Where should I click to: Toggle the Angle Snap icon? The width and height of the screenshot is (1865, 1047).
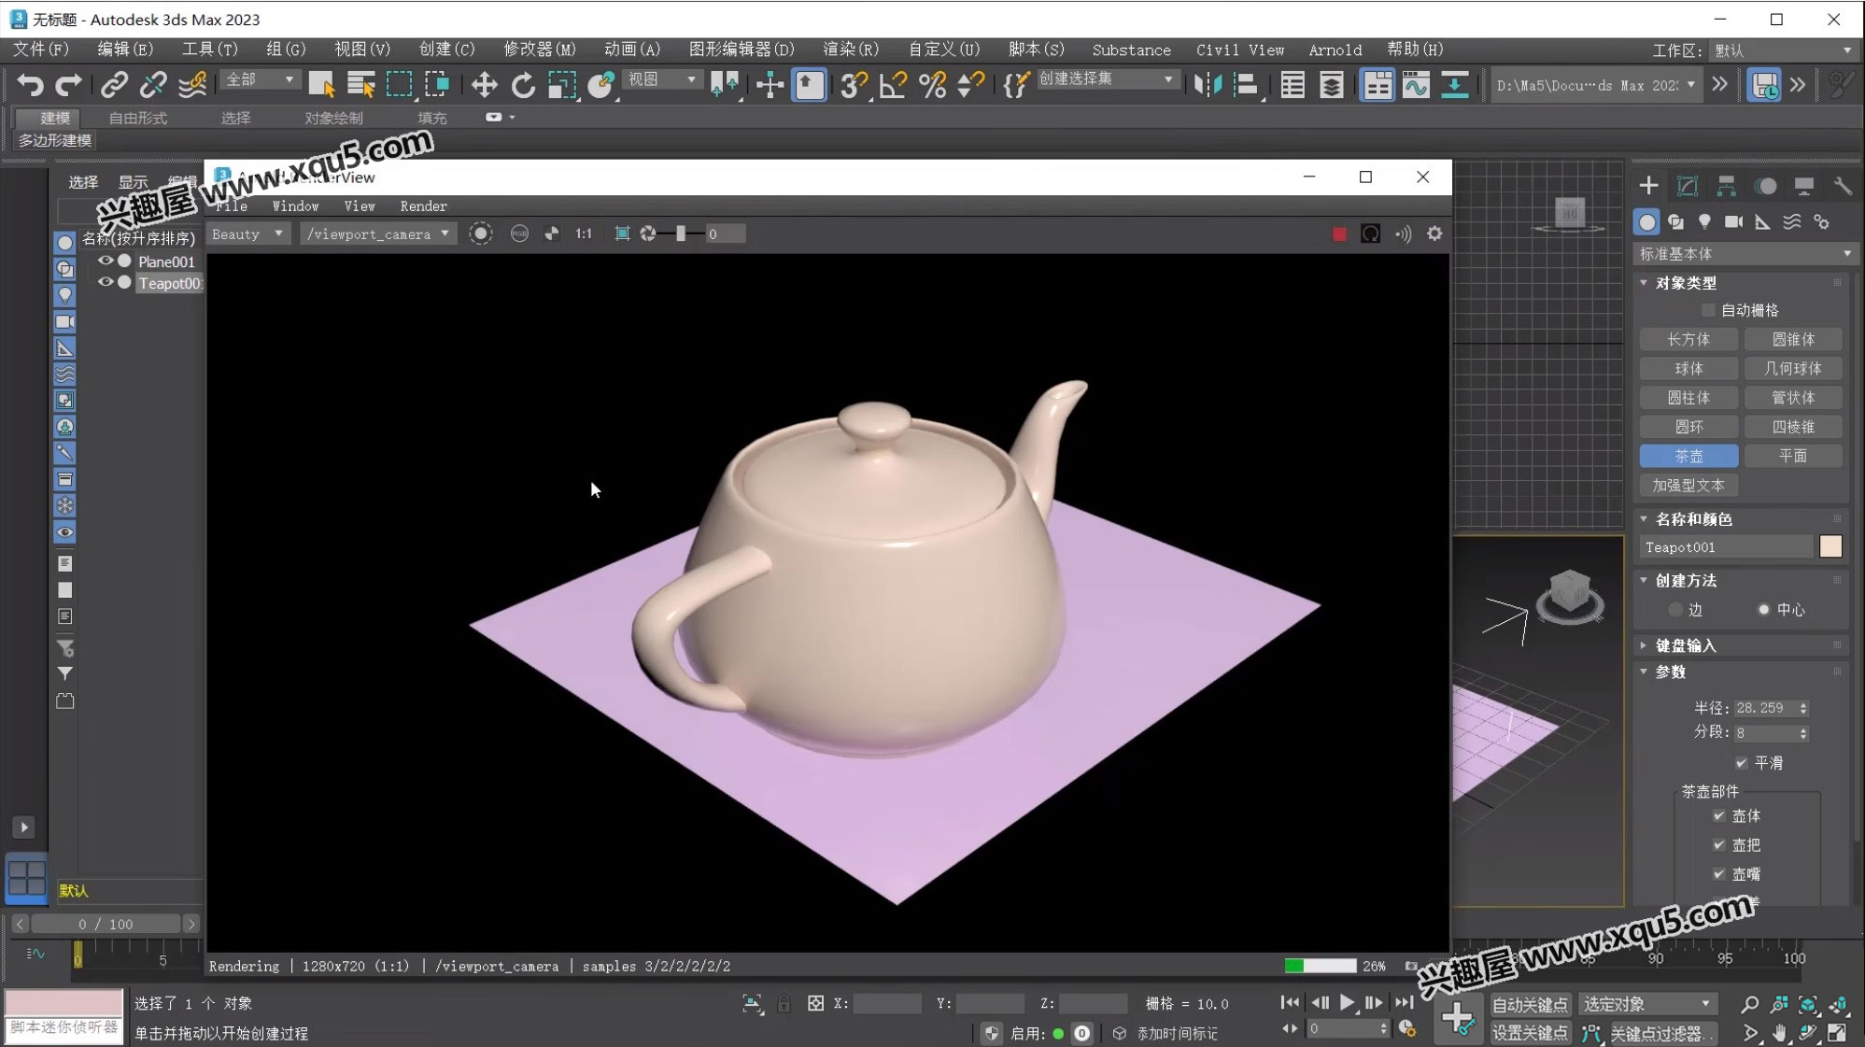click(893, 85)
